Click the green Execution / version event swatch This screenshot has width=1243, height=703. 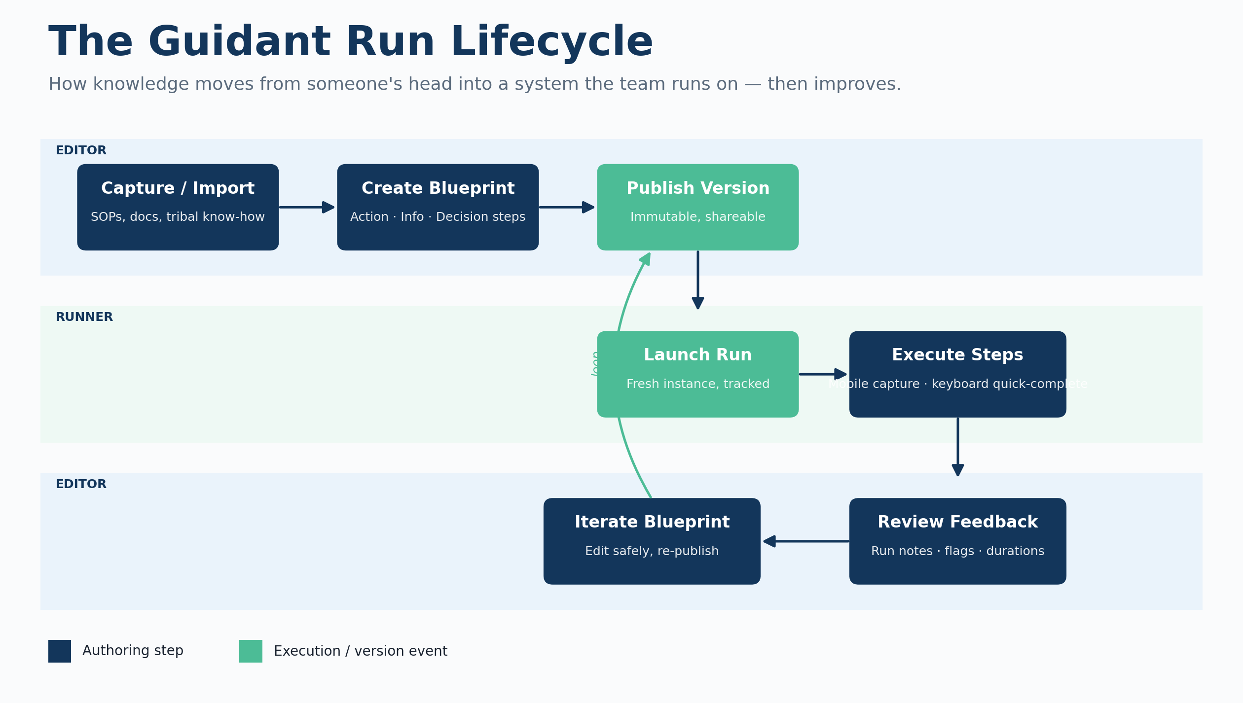pos(251,651)
